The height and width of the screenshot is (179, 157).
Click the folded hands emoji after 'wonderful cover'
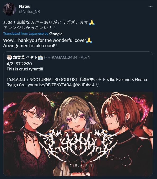pos(89,40)
